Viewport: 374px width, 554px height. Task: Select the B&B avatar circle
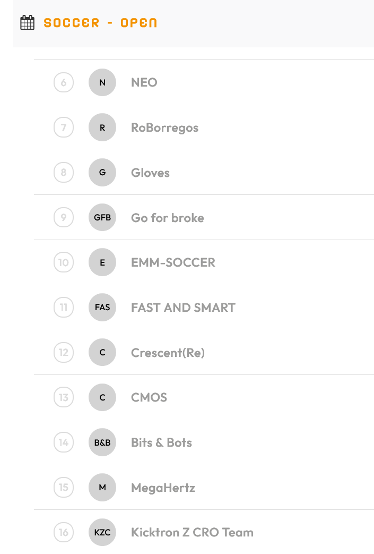pos(102,442)
